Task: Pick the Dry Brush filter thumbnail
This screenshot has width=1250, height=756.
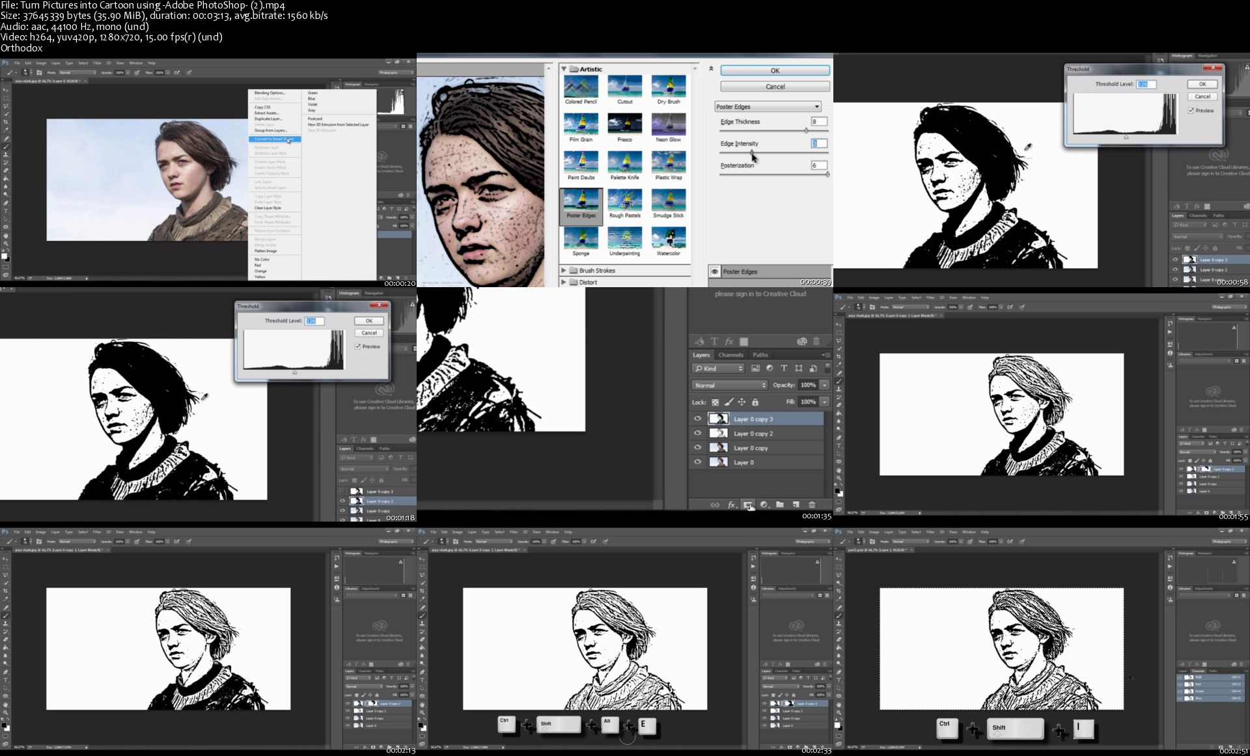Action: pos(669,86)
